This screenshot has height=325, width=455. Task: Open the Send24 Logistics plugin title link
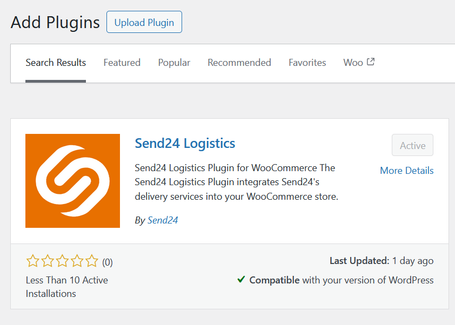(185, 143)
